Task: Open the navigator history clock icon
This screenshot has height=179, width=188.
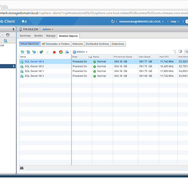Action: pos(8,35)
